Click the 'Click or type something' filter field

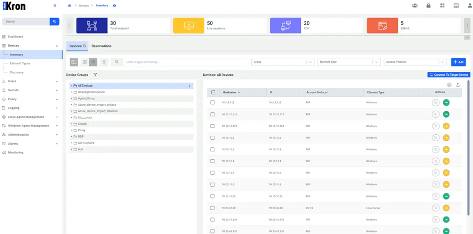(186, 62)
